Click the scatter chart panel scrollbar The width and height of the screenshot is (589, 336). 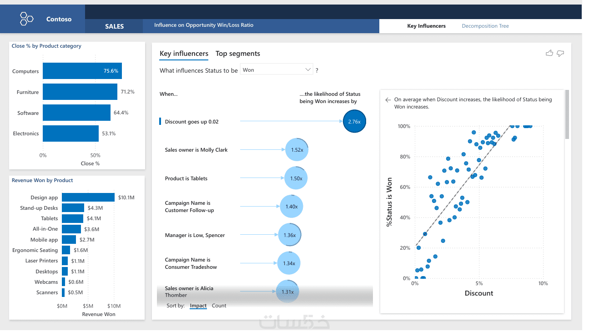tap(567, 114)
